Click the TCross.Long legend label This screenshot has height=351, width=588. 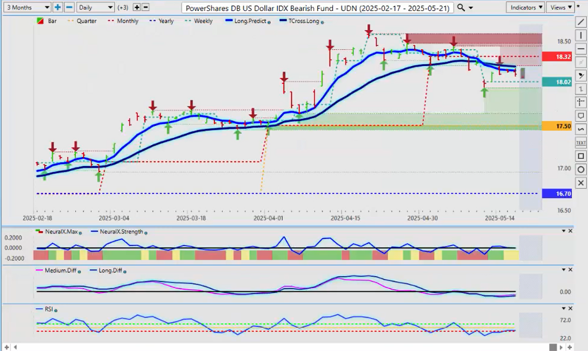tap(304, 21)
